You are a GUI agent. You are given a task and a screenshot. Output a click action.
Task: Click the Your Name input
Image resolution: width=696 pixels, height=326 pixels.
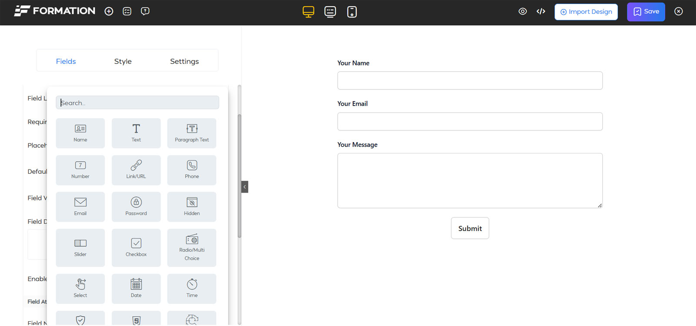470,80
